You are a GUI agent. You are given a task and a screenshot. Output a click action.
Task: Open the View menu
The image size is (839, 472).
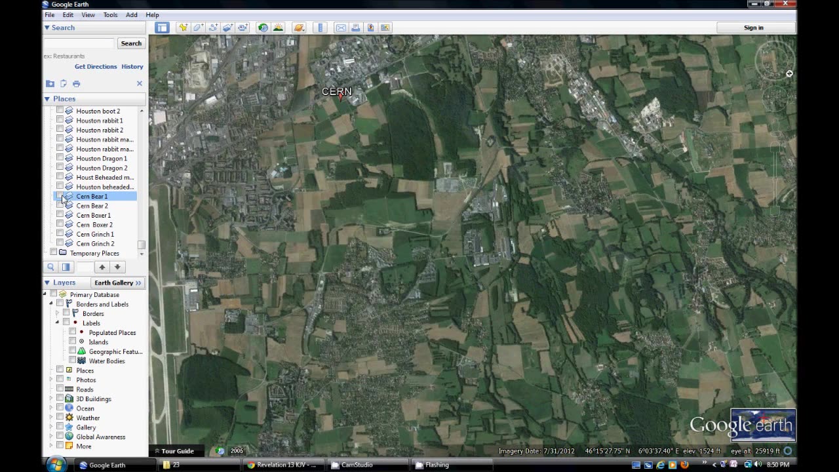[x=88, y=15]
